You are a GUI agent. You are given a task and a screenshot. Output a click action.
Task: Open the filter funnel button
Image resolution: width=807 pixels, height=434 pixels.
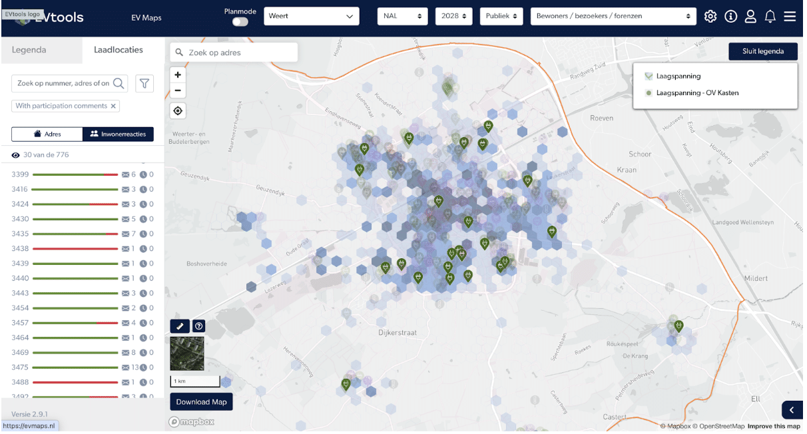144,83
